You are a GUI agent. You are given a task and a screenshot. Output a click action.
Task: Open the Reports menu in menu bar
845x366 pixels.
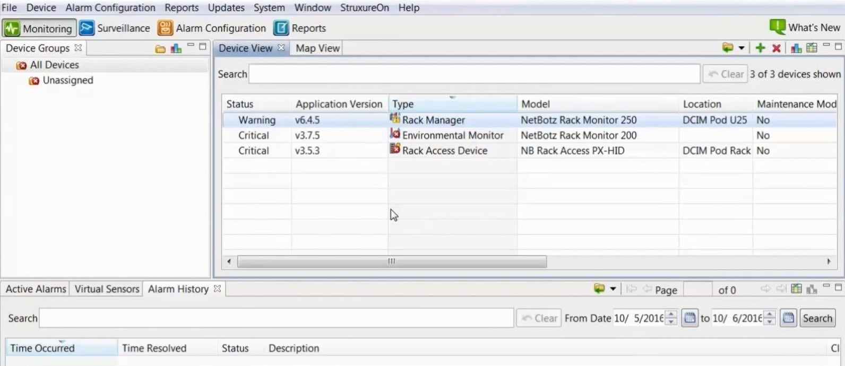182,7
